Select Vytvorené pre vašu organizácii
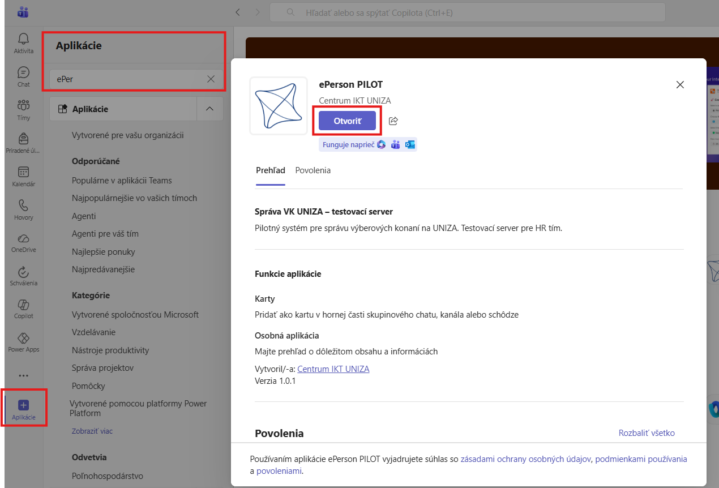 [x=128, y=136]
